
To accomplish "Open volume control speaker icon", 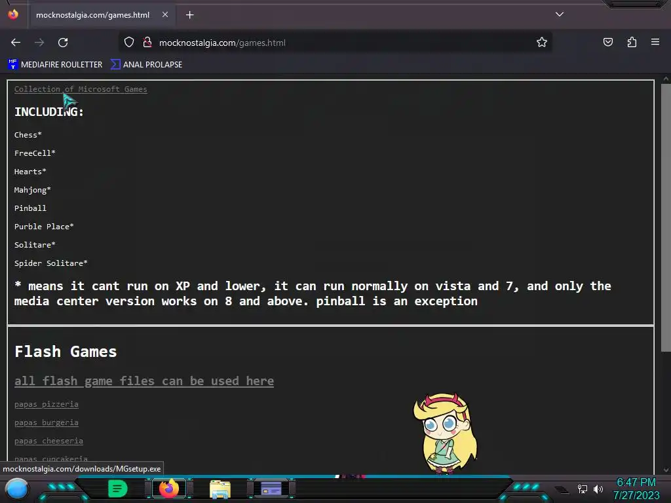I will [598, 489].
